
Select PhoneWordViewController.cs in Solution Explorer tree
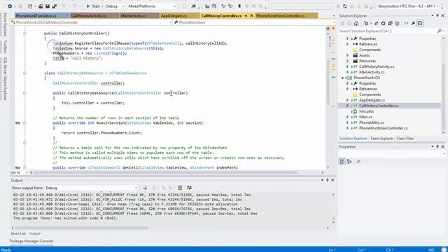coord(384,128)
